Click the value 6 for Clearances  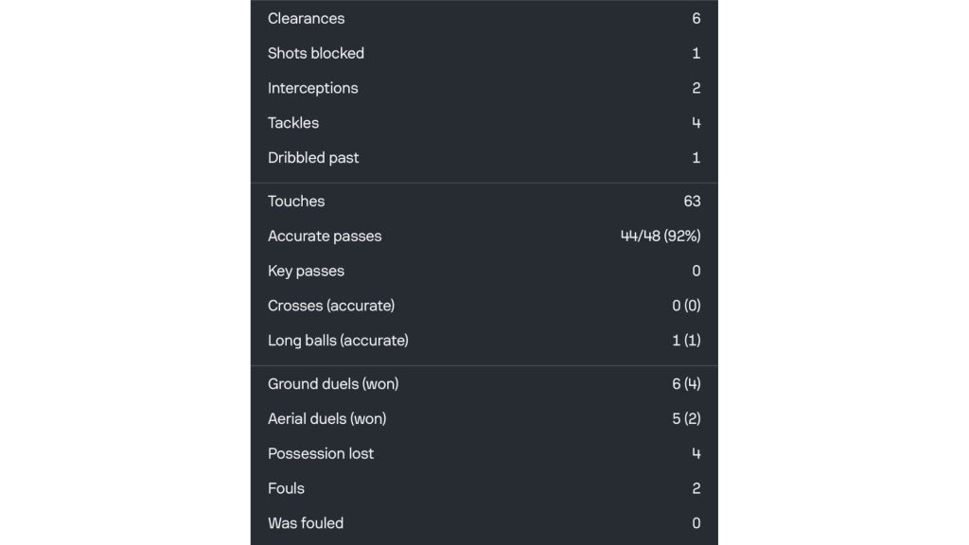point(696,18)
